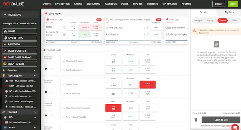
Task: Select Cleveland Browns +226 moneyline
Action: pyautogui.click(x=130, y=61)
